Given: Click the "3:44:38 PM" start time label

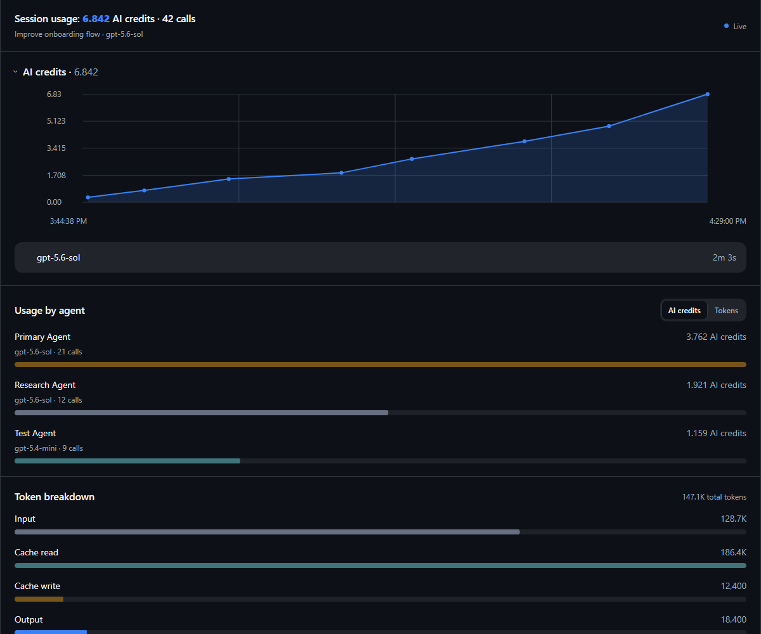Looking at the screenshot, I should pos(68,221).
